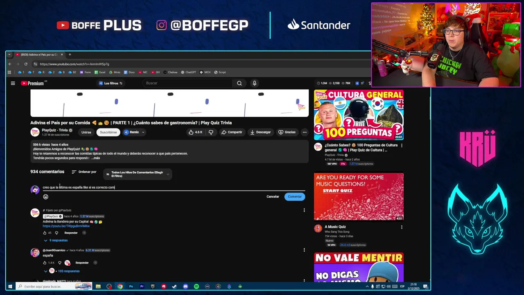The width and height of the screenshot is (524, 295).
Task: Like the pinned PlayQuiz comment
Action: click(45, 233)
